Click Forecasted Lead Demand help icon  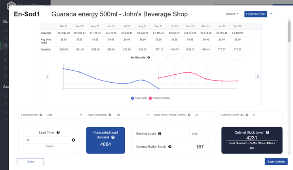coord(113,137)
